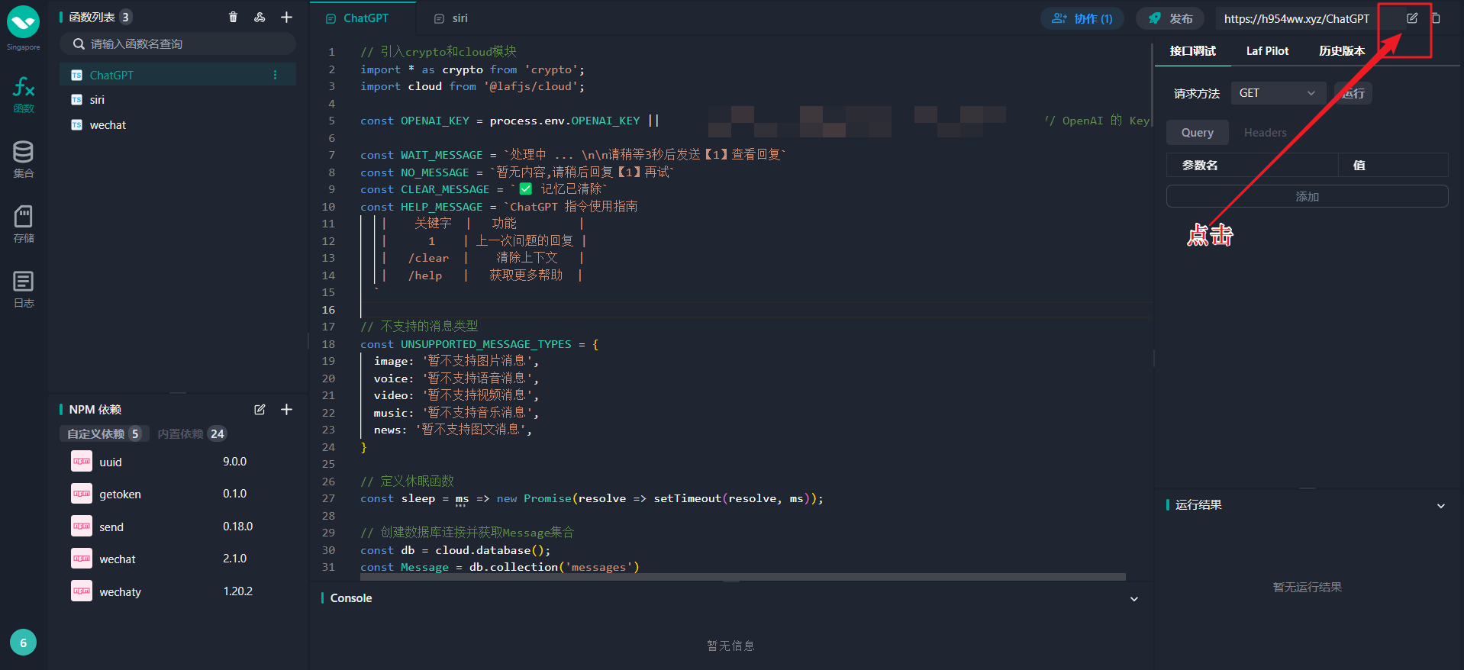Open the 日志 logs section
The image size is (1464, 670).
click(24, 289)
